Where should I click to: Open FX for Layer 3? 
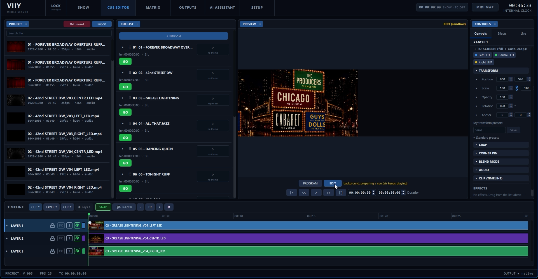(x=61, y=251)
